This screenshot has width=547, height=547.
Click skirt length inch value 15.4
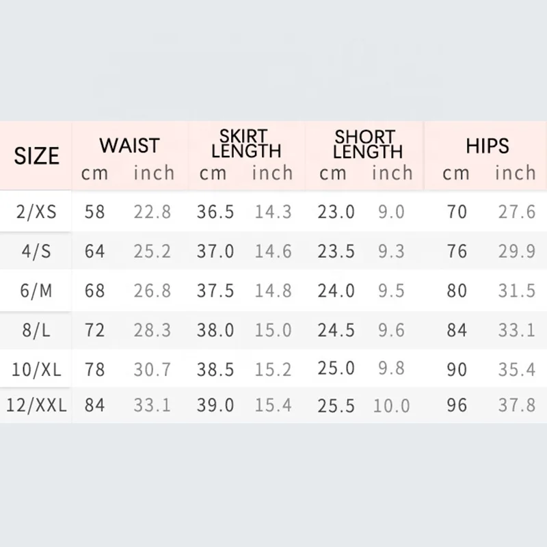tap(273, 405)
